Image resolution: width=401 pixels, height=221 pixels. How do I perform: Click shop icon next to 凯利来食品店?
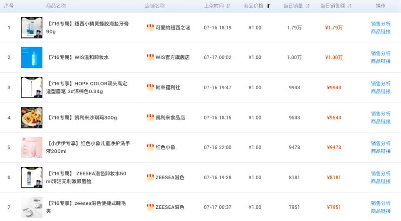pyautogui.click(x=150, y=117)
